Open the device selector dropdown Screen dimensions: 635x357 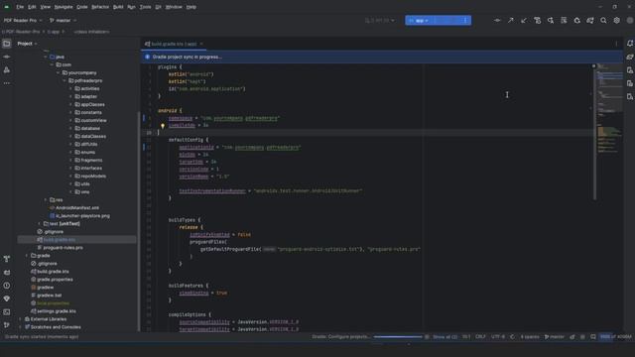[379, 20]
